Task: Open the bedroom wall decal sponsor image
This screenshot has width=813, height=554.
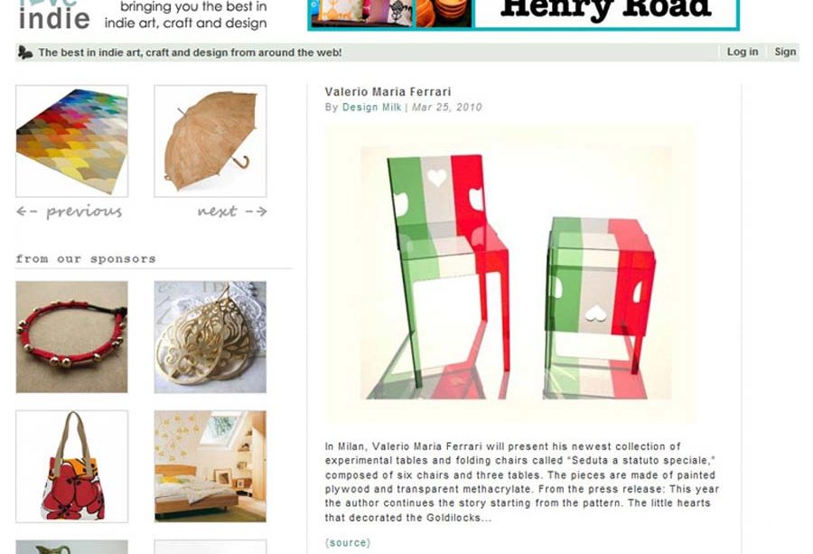Action: (x=210, y=466)
